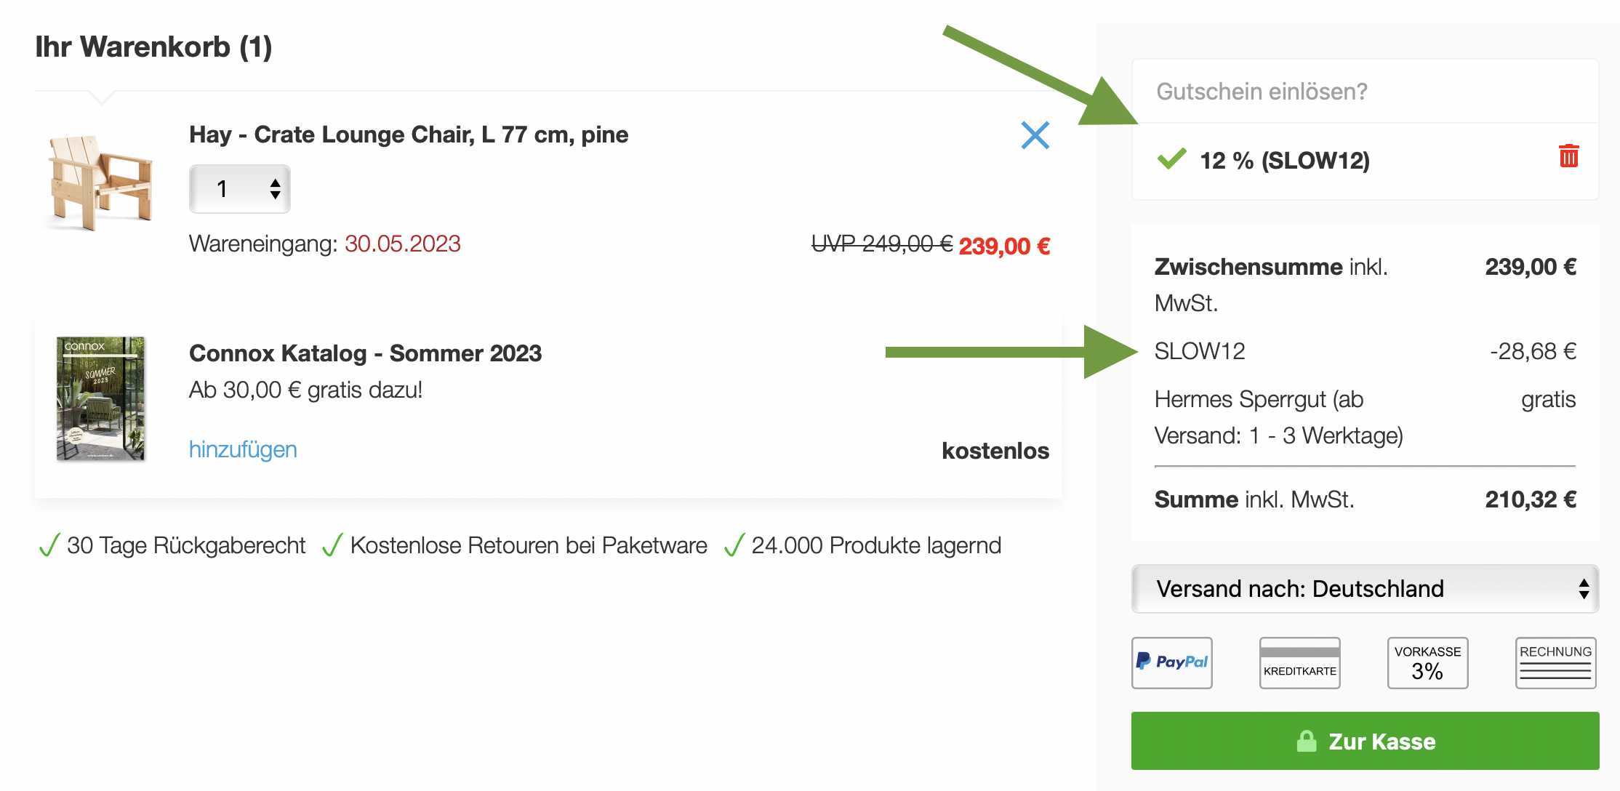The width and height of the screenshot is (1620, 791).
Task: Pick the Rechnung payment icon
Action: click(1555, 662)
